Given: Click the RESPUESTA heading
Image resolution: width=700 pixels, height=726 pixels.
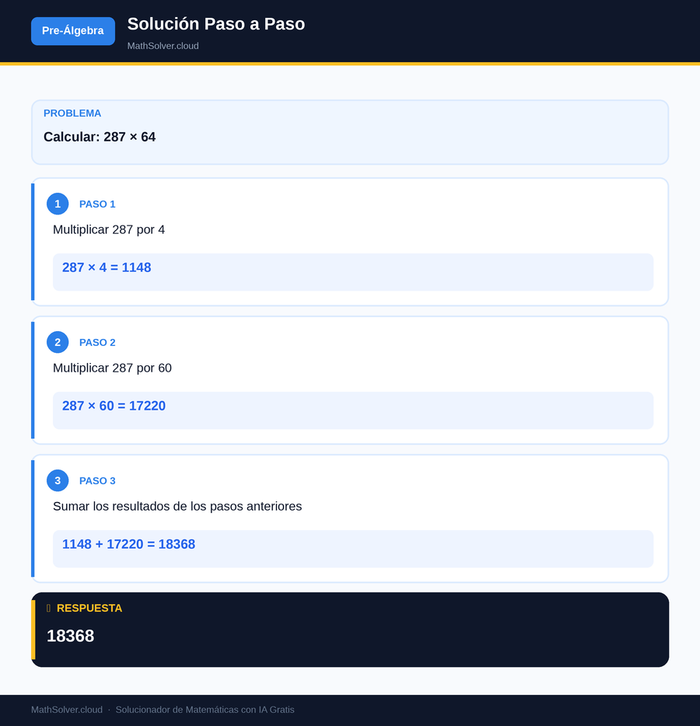Looking at the screenshot, I should (89, 609).
